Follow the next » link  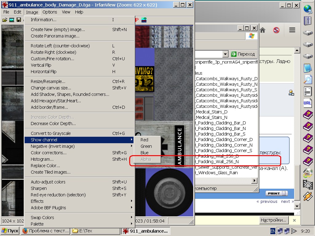tap(288, 202)
